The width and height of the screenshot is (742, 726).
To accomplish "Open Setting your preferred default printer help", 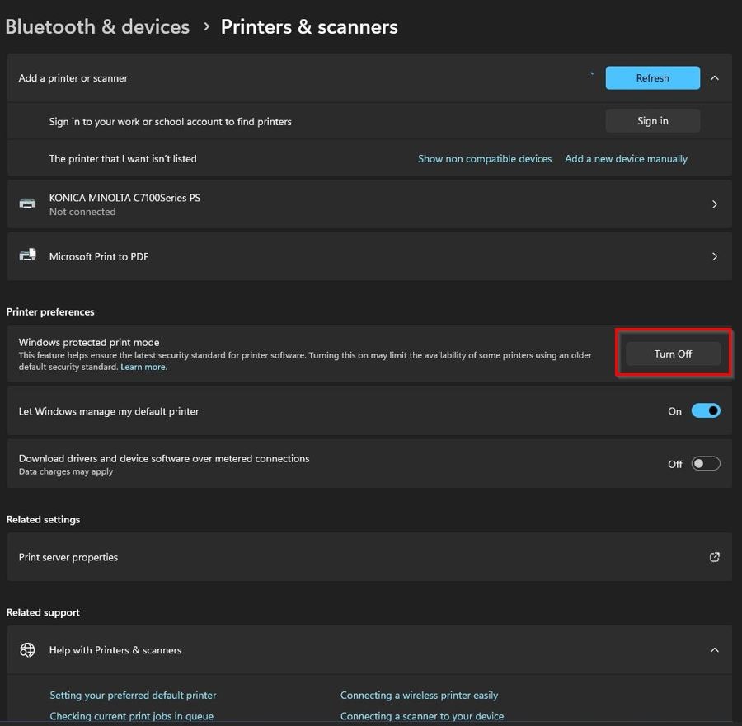I will click(133, 696).
